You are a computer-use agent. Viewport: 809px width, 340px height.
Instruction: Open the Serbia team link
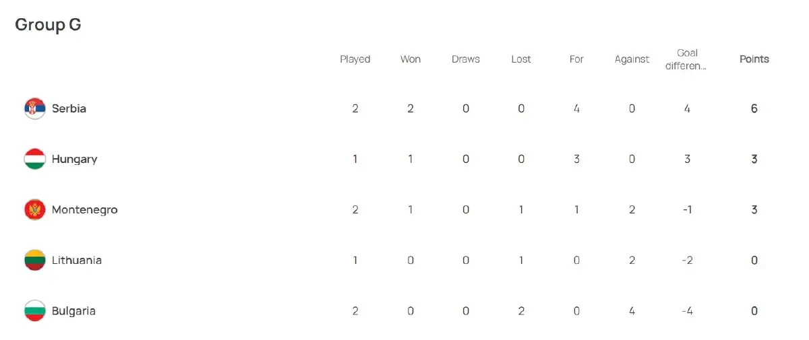69,108
